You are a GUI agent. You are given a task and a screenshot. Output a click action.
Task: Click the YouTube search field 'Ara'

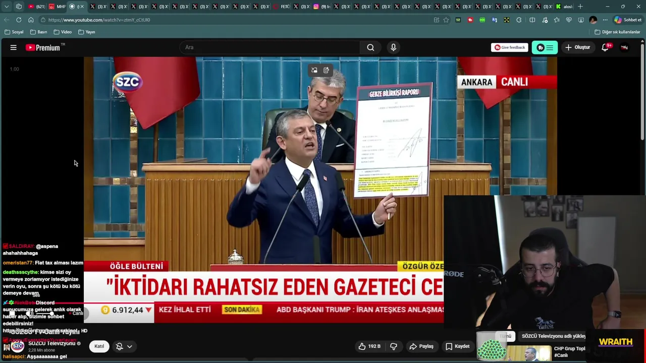(270, 47)
